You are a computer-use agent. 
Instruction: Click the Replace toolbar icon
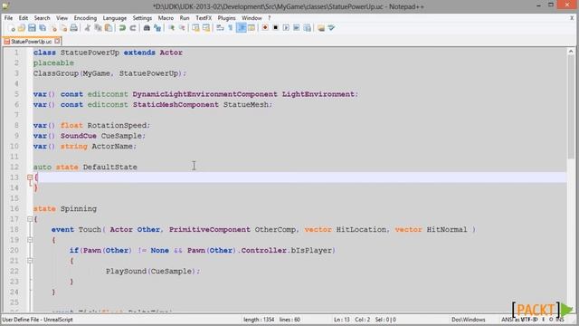click(157, 28)
